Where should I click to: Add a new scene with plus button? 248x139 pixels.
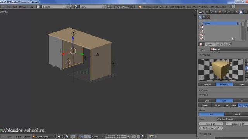(105, 7)
